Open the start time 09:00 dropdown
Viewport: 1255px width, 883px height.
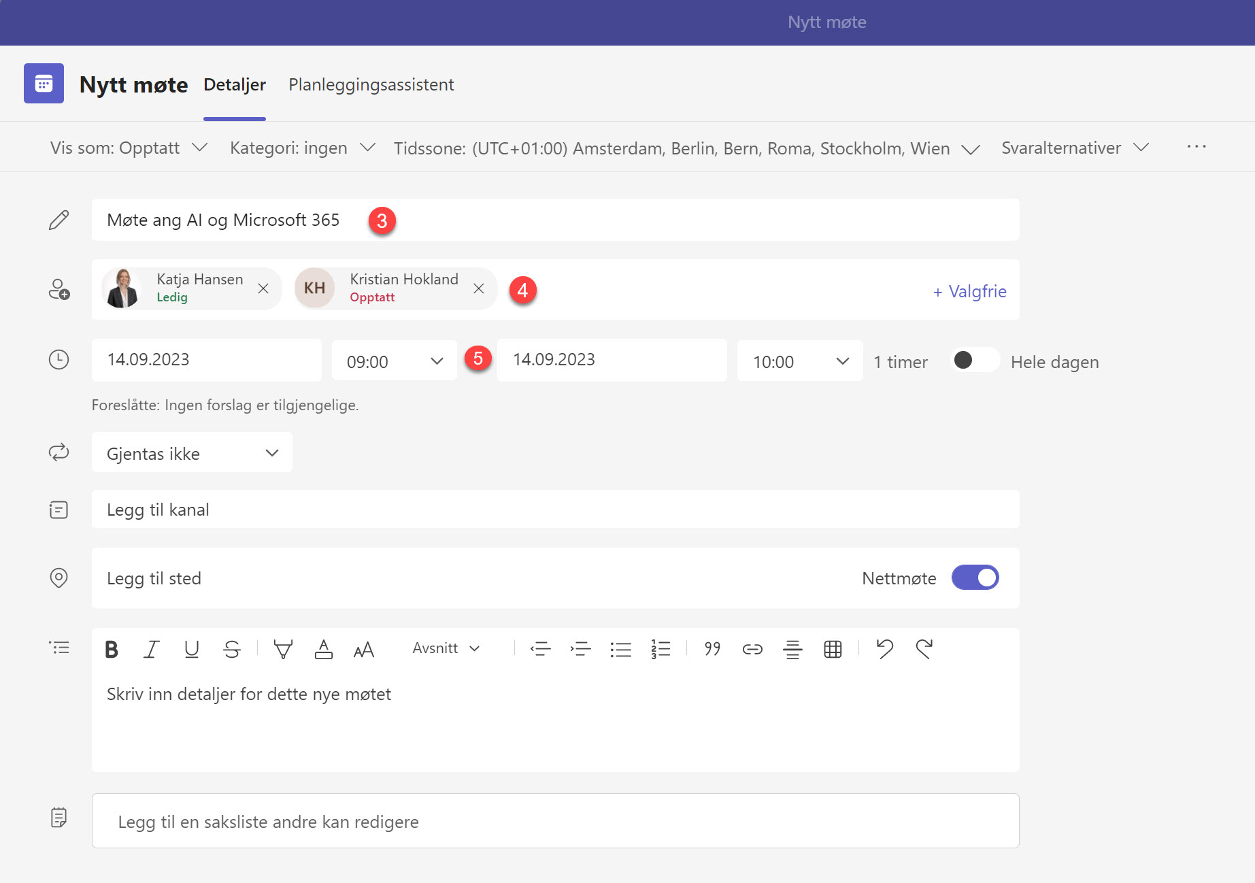[393, 361]
